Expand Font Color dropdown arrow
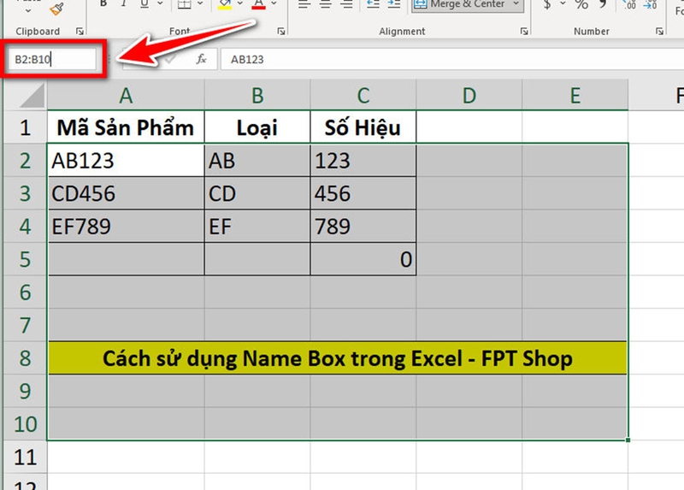The image size is (684, 490). point(274,4)
